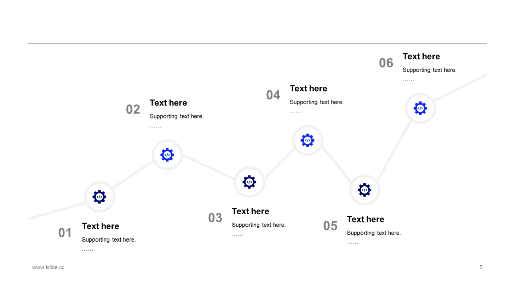Viewport: 515px width, 289px height.
Task: Click the number 06 label
Action: click(x=386, y=63)
